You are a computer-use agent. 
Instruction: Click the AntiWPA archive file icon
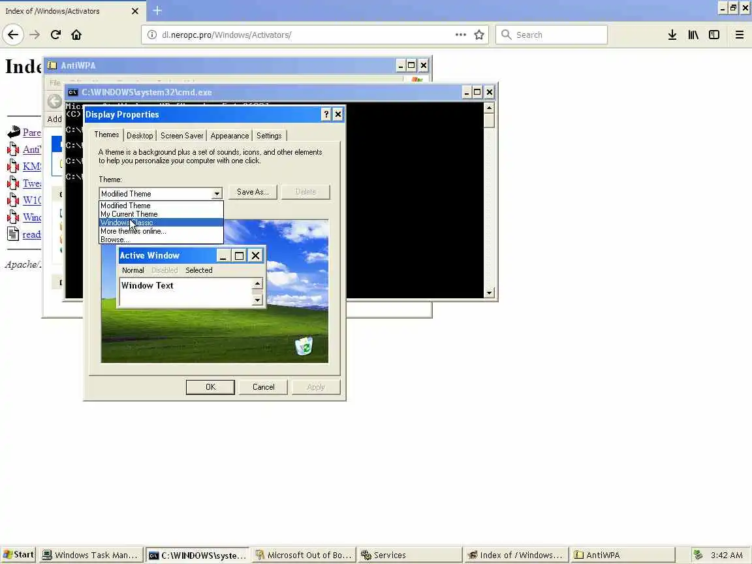point(13,149)
